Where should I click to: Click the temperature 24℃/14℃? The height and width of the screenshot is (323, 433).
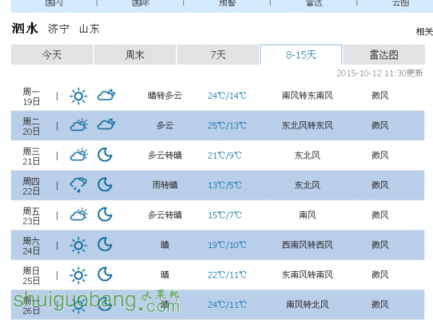click(x=227, y=96)
